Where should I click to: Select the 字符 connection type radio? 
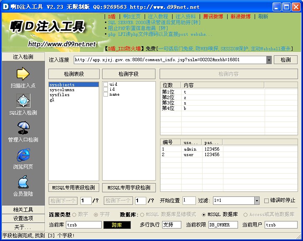96,214
